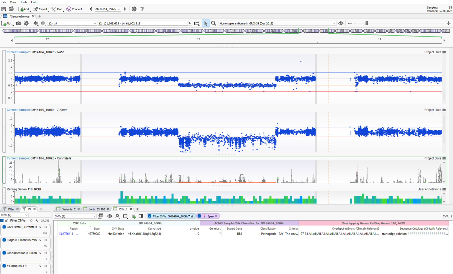Switch to the LoHs: 33,286 tab
This screenshot has height=274, width=453.
[96, 209]
